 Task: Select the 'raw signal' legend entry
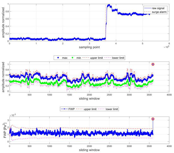coord(154,8)
